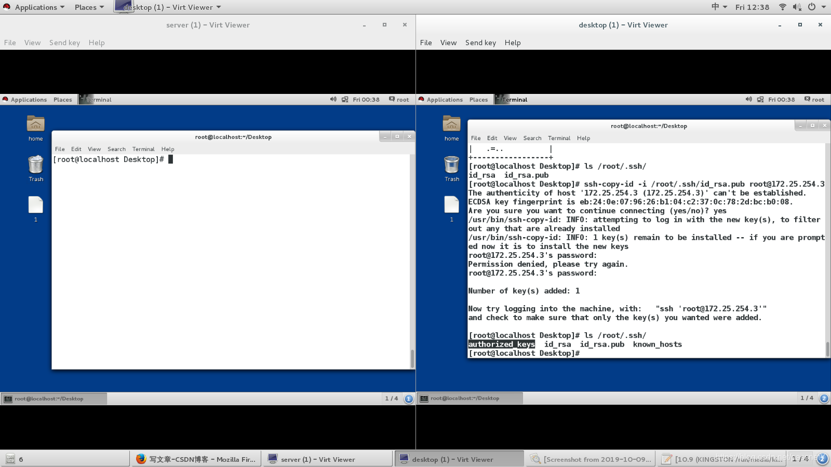Open the input method indicator menu
Viewport: 831px width, 467px height.
(x=719, y=7)
